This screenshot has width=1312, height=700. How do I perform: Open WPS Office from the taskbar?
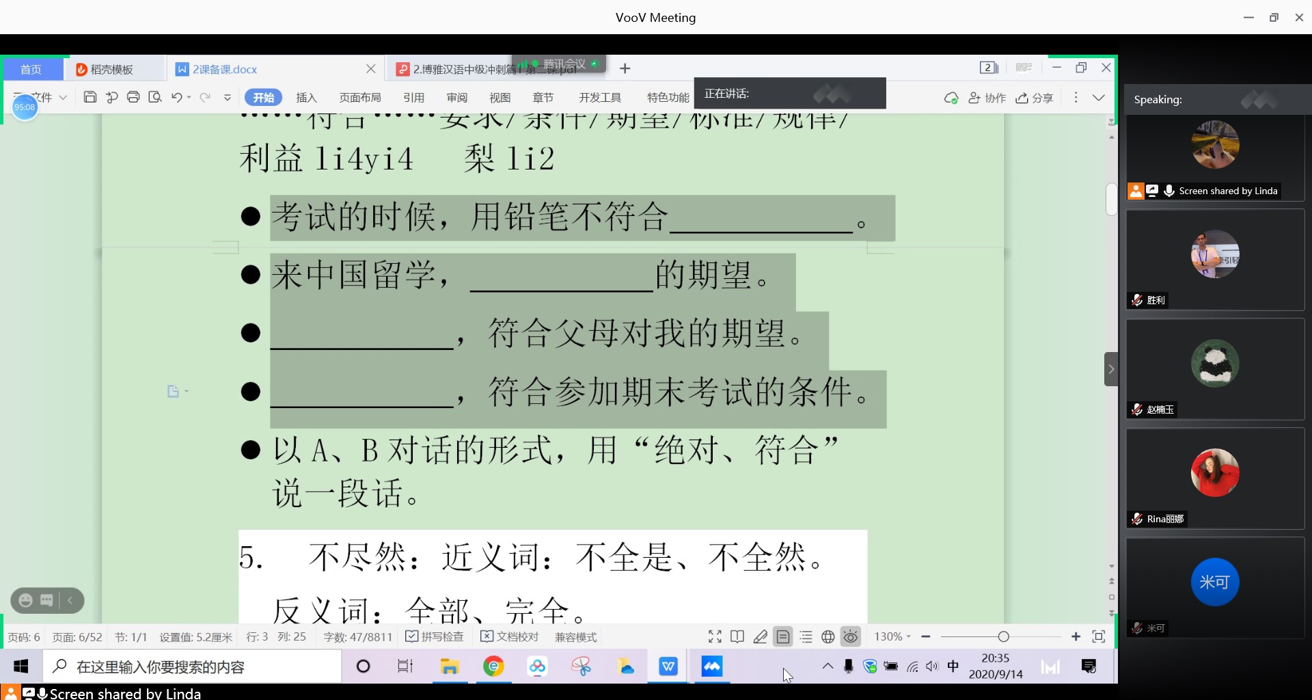click(668, 667)
